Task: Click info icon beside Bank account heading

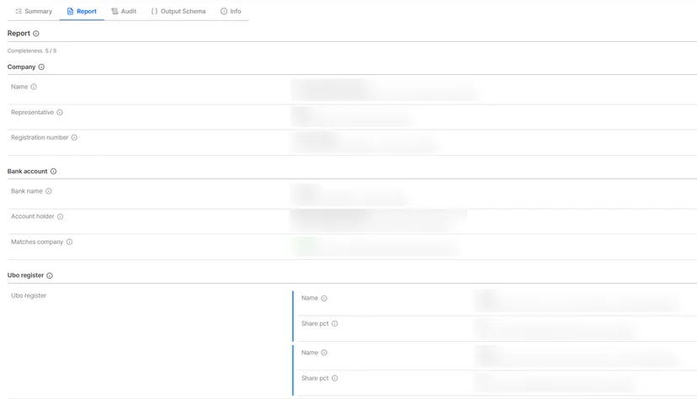Action: coord(53,172)
